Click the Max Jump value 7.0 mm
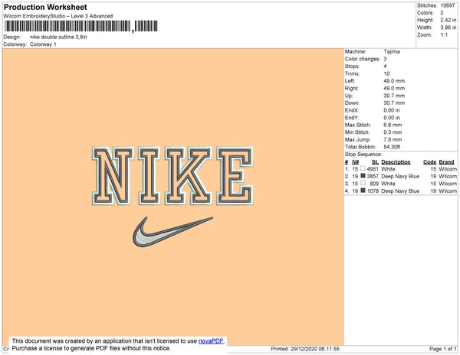Image resolution: width=460 pixels, height=355 pixels. [393, 139]
